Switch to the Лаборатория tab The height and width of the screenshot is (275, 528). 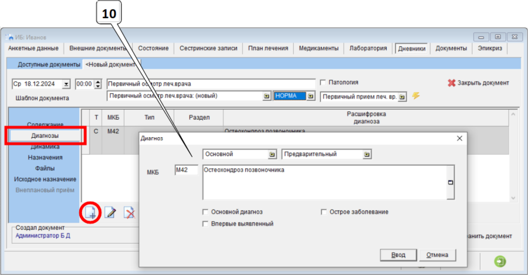(x=367, y=49)
